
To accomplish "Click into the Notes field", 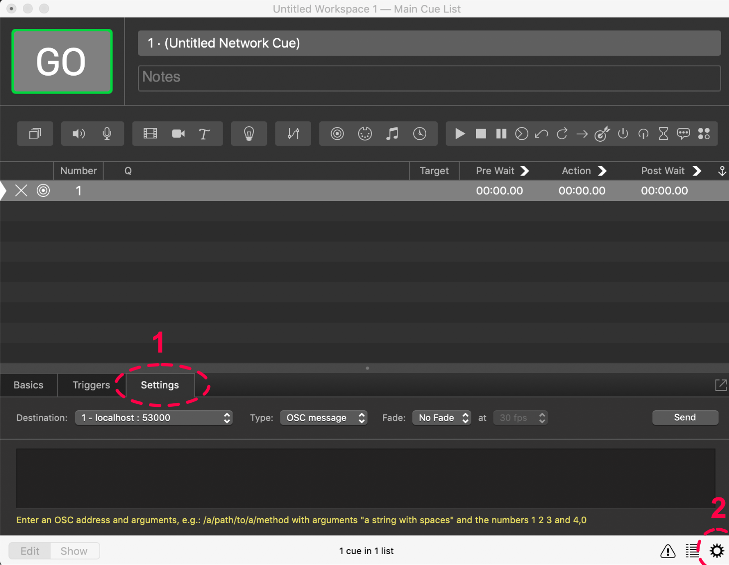I will pyautogui.click(x=429, y=78).
